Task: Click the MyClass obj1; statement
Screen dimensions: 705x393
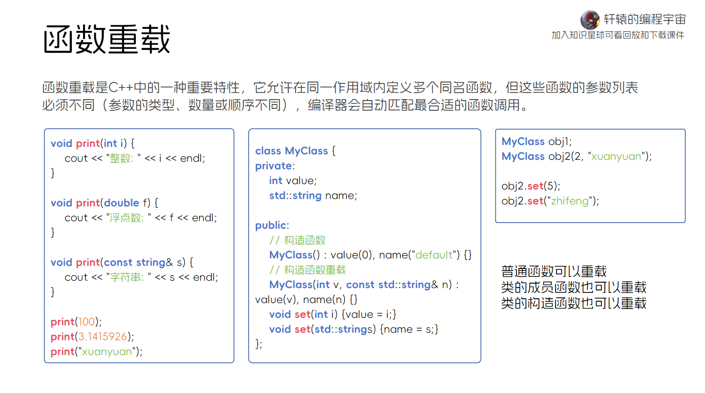Action: click(x=536, y=142)
